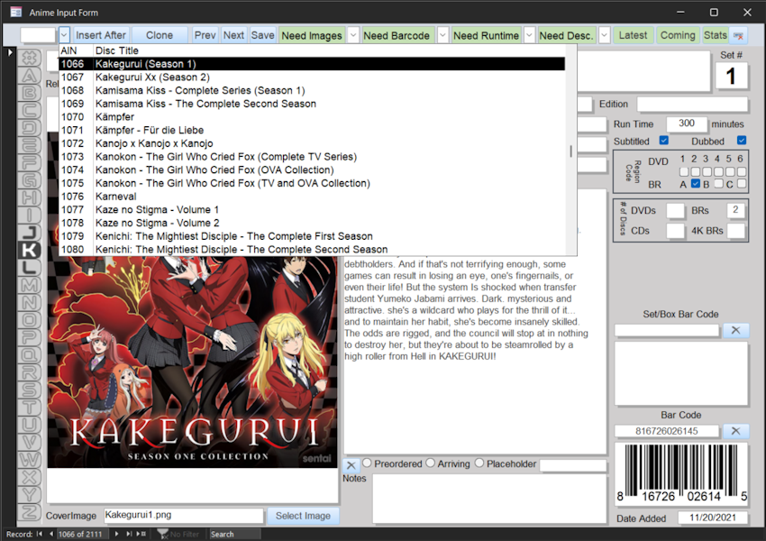The height and width of the screenshot is (541, 766).
Task: Select Kanojo x Kanojo x Kanojo
Action: tap(312, 143)
